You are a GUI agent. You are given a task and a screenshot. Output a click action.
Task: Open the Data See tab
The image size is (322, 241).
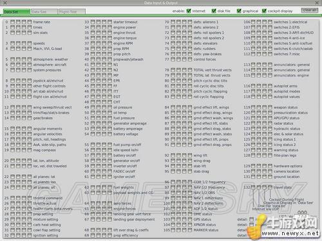[x=44, y=12]
